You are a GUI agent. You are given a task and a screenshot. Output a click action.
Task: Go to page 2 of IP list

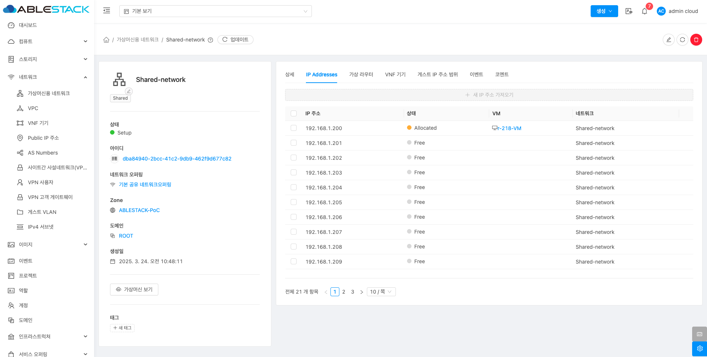click(x=343, y=292)
